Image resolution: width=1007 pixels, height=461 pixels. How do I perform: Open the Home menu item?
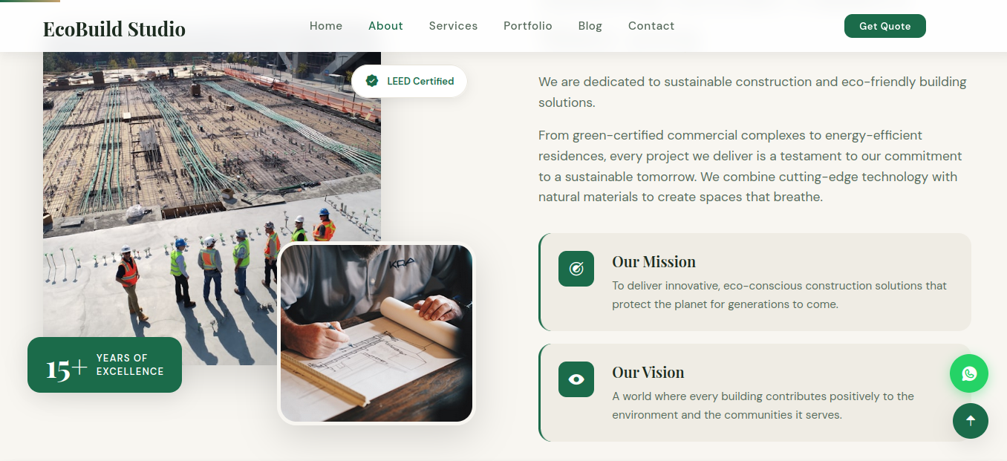tap(326, 26)
